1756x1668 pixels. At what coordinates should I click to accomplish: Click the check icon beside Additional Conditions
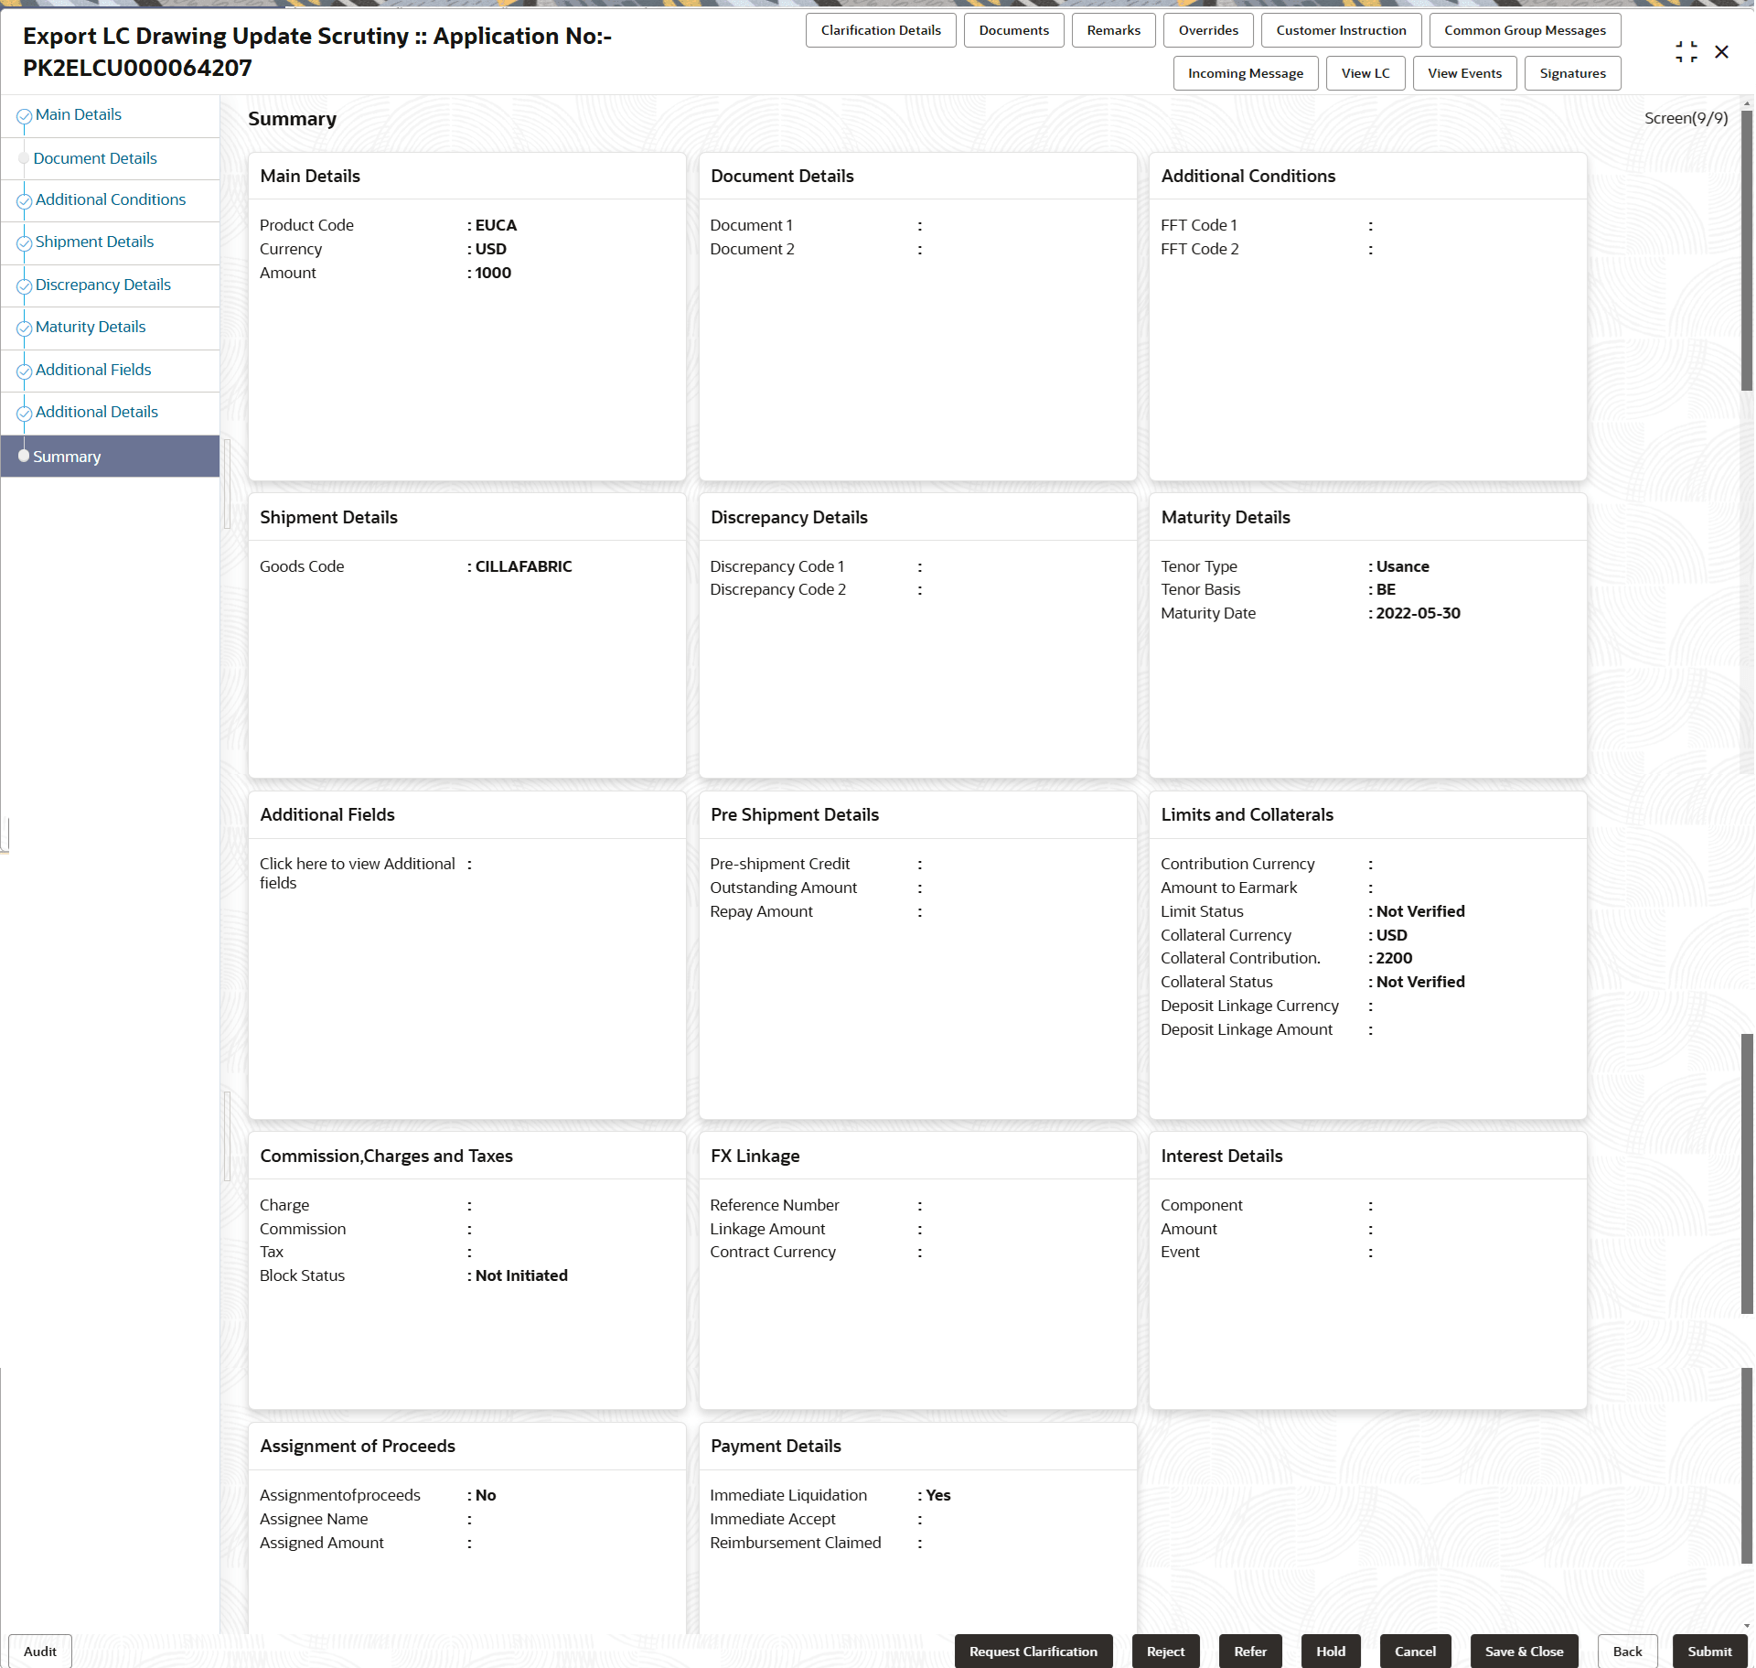click(x=23, y=200)
